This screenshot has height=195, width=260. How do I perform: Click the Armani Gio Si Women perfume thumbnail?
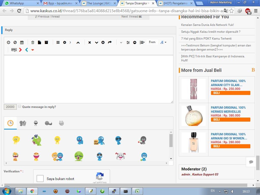click(193, 142)
